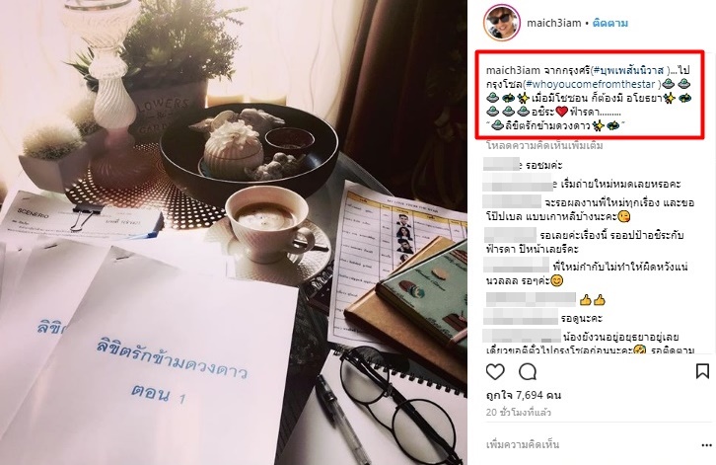716x465 pixels.
Task: Follow the account via ติดตาม
Action: click(610, 23)
